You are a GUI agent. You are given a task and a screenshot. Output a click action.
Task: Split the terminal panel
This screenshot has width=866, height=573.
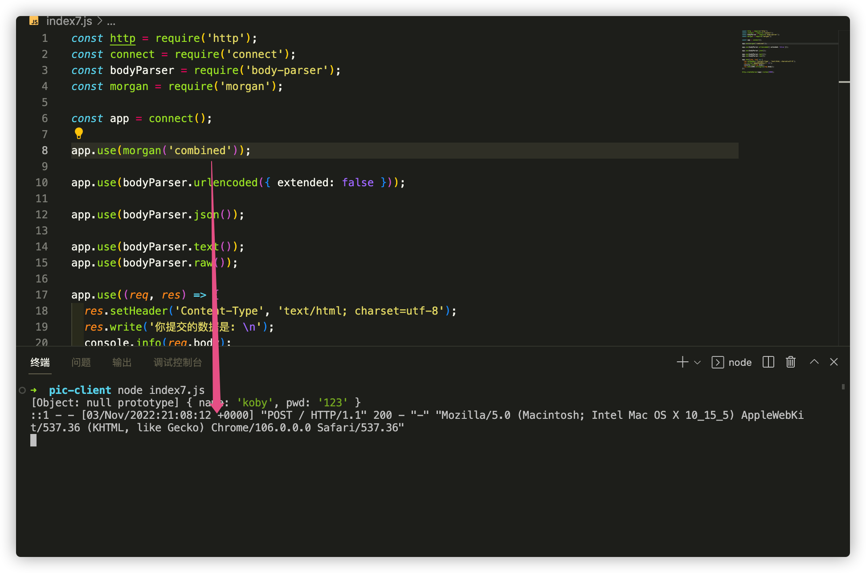pyautogui.click(x=768, y=362)
